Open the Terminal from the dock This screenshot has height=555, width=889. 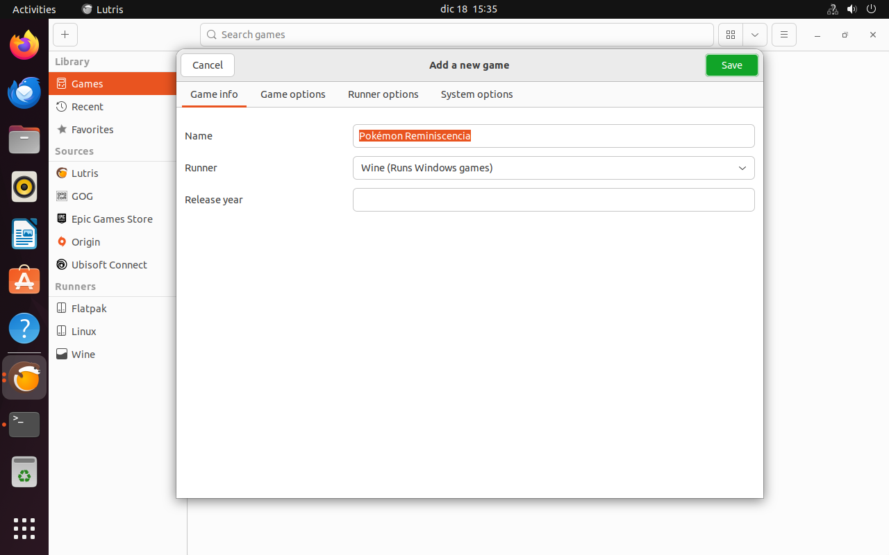pos(24,424)
